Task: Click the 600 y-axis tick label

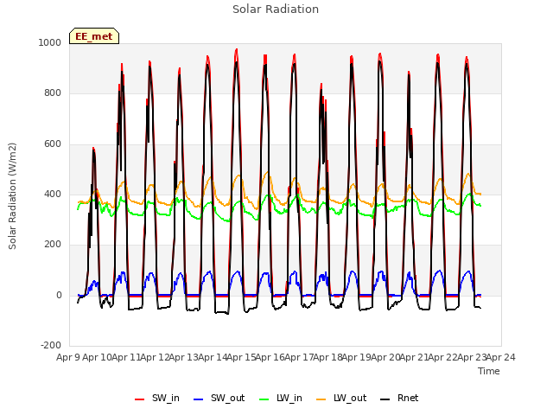Action: [x=53, y=144]
